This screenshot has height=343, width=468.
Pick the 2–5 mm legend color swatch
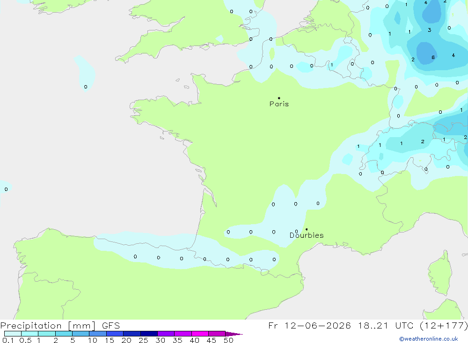pyautogui.click(x=64, y=334)
